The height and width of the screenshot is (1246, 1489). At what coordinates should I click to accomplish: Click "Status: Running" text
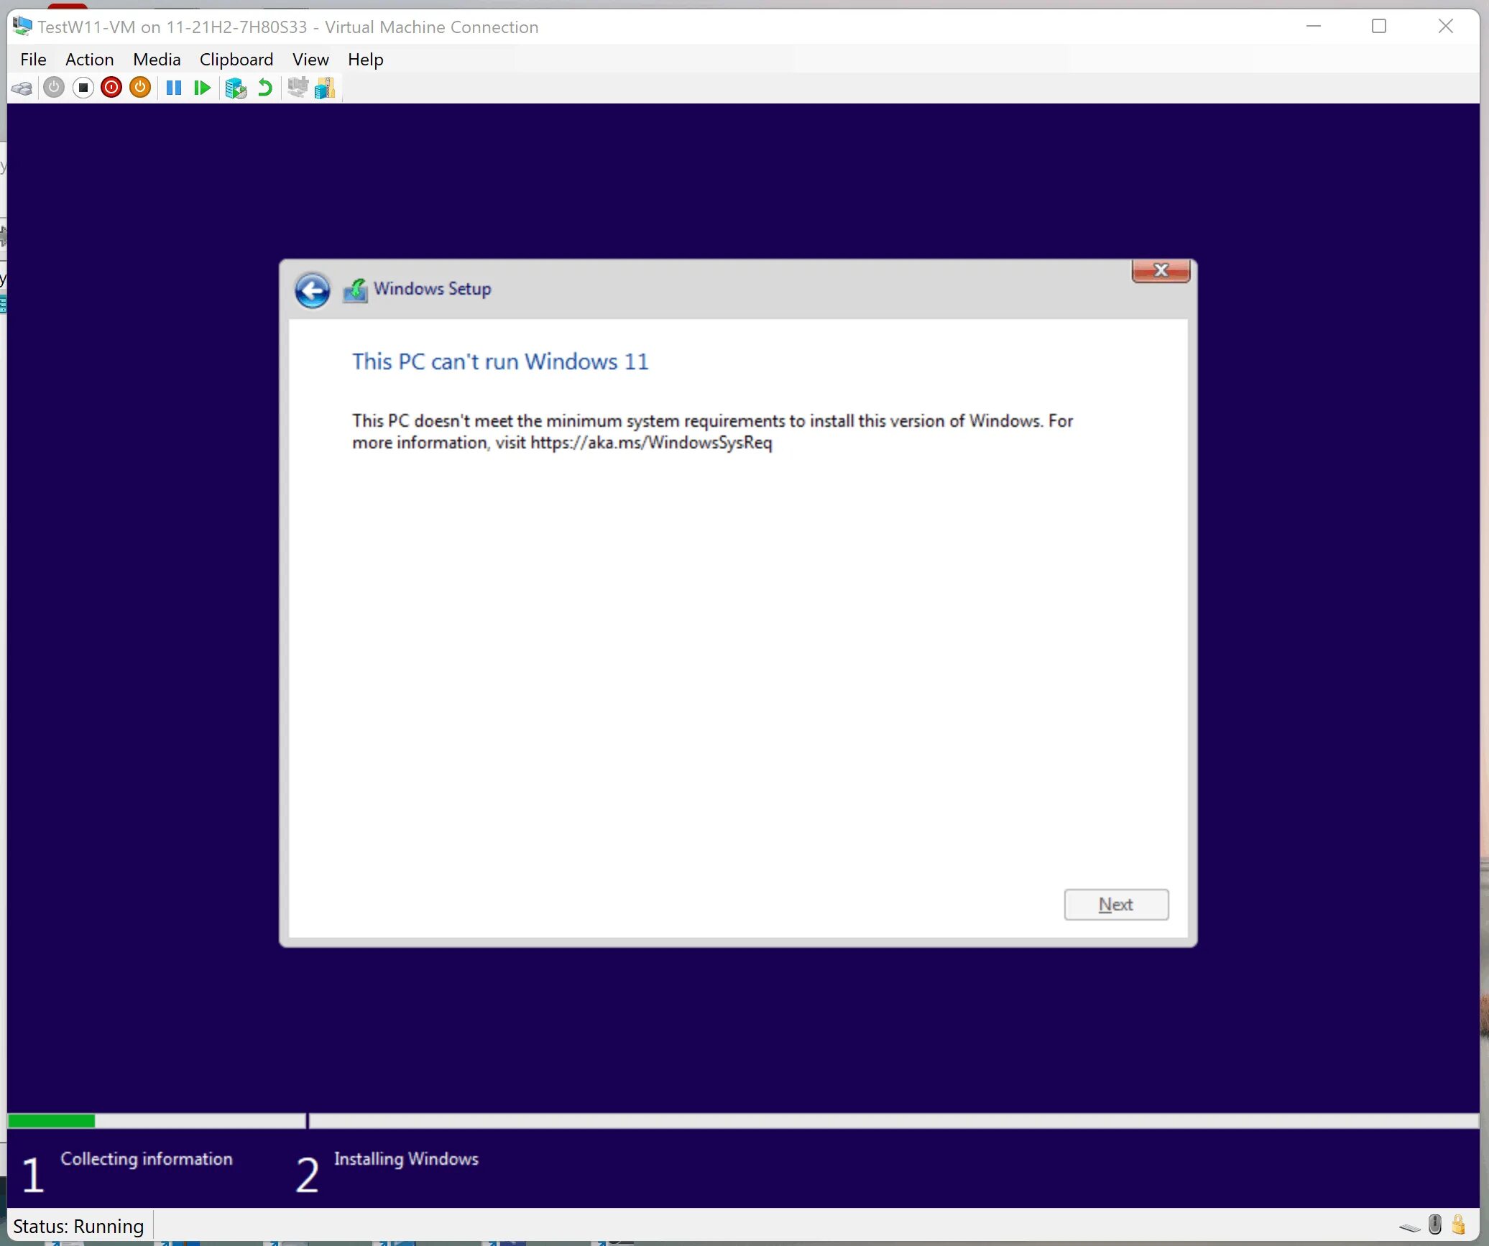[78, 1226]
